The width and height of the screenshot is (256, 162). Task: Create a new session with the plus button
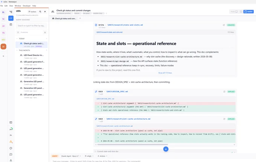pyautogui.click(x=45, y=12)
